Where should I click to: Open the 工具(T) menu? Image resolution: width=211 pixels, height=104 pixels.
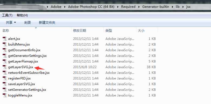(7, 15)
